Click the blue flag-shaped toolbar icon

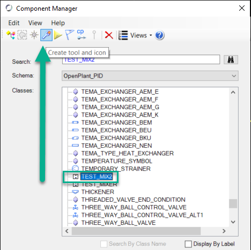point(69,35)
